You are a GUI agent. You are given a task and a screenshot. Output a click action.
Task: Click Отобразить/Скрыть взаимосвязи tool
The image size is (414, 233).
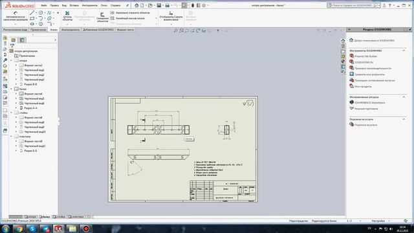coord(171,16)
